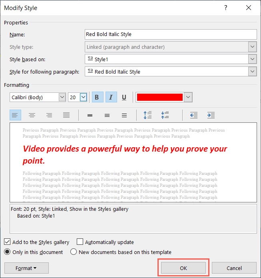Select Align Right paragraph icon

[49, 115]
